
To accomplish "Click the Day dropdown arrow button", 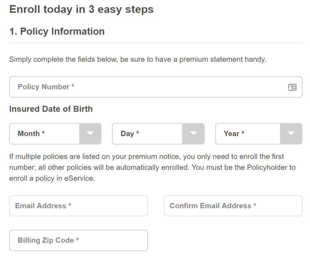I will point(193,134).
